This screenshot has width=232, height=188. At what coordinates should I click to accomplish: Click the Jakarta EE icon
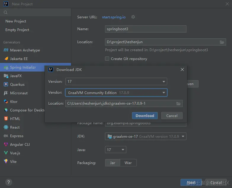6,59
